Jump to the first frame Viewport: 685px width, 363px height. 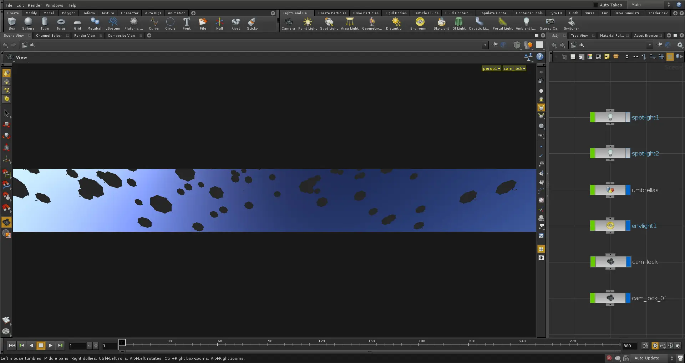12,346
